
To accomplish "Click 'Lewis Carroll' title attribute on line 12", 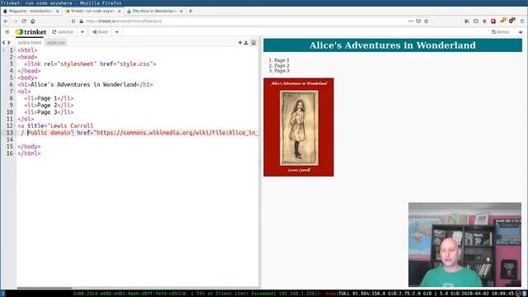I will (x=72, y=125).
